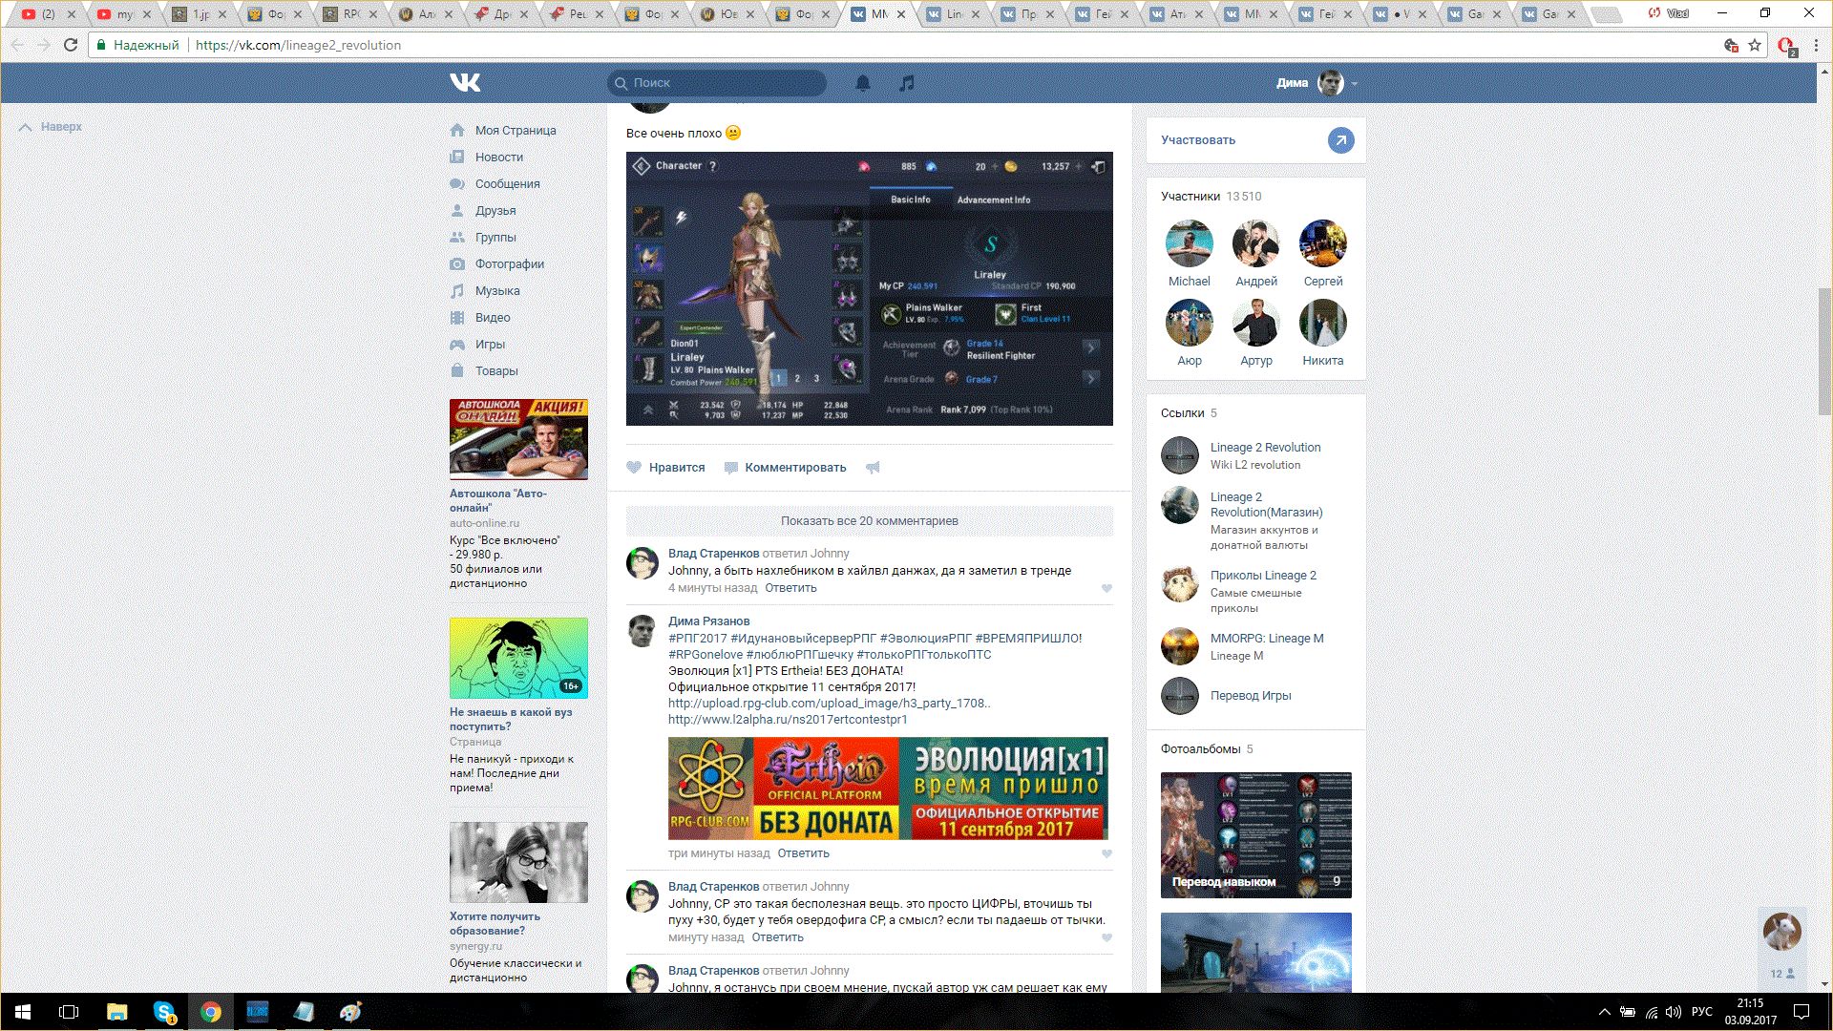Click Участвовать arrow button

click(x=1340, y=140)
